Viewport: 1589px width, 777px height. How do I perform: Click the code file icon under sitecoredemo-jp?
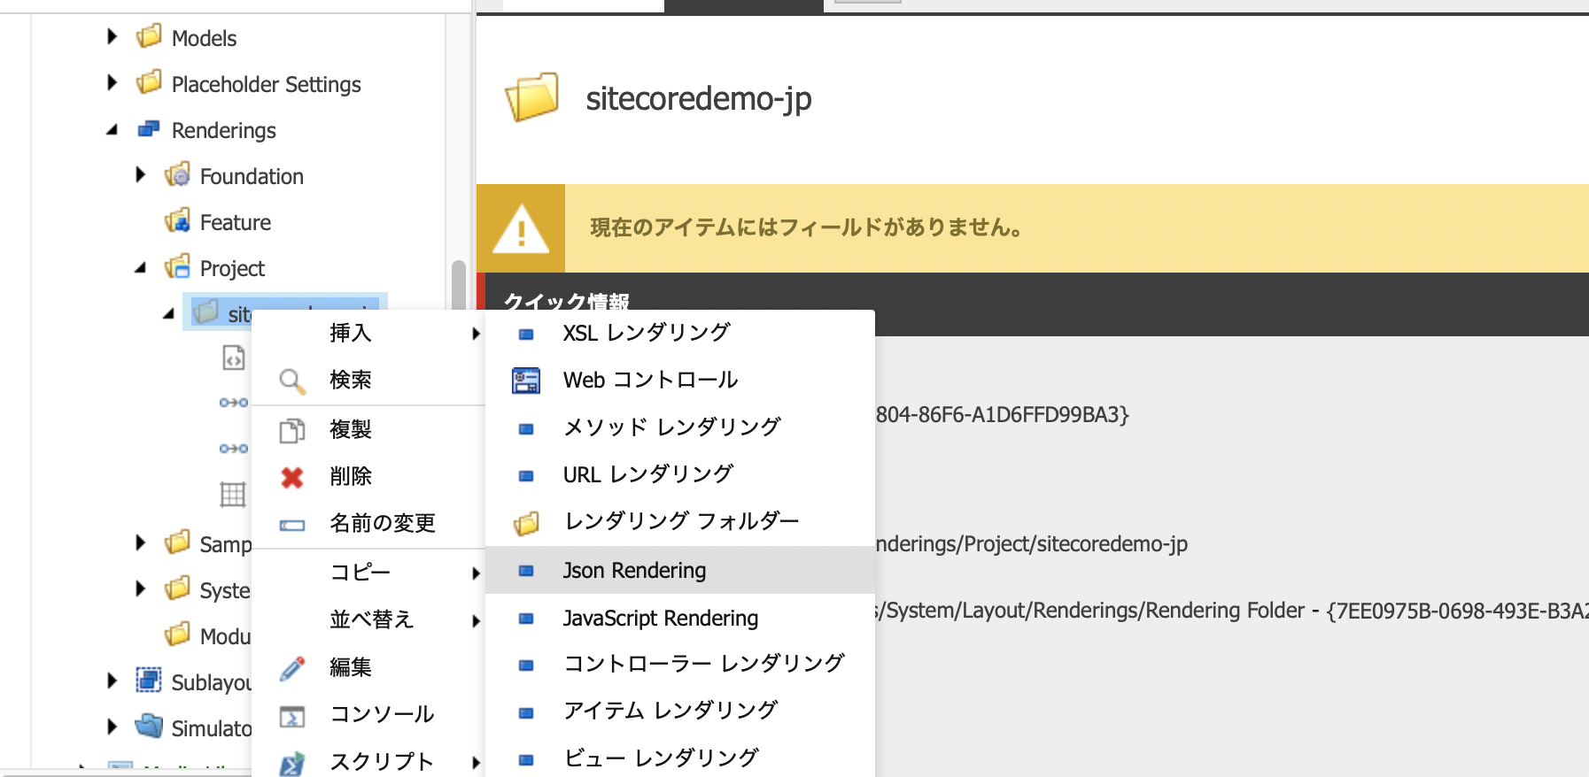pos(233,358)
